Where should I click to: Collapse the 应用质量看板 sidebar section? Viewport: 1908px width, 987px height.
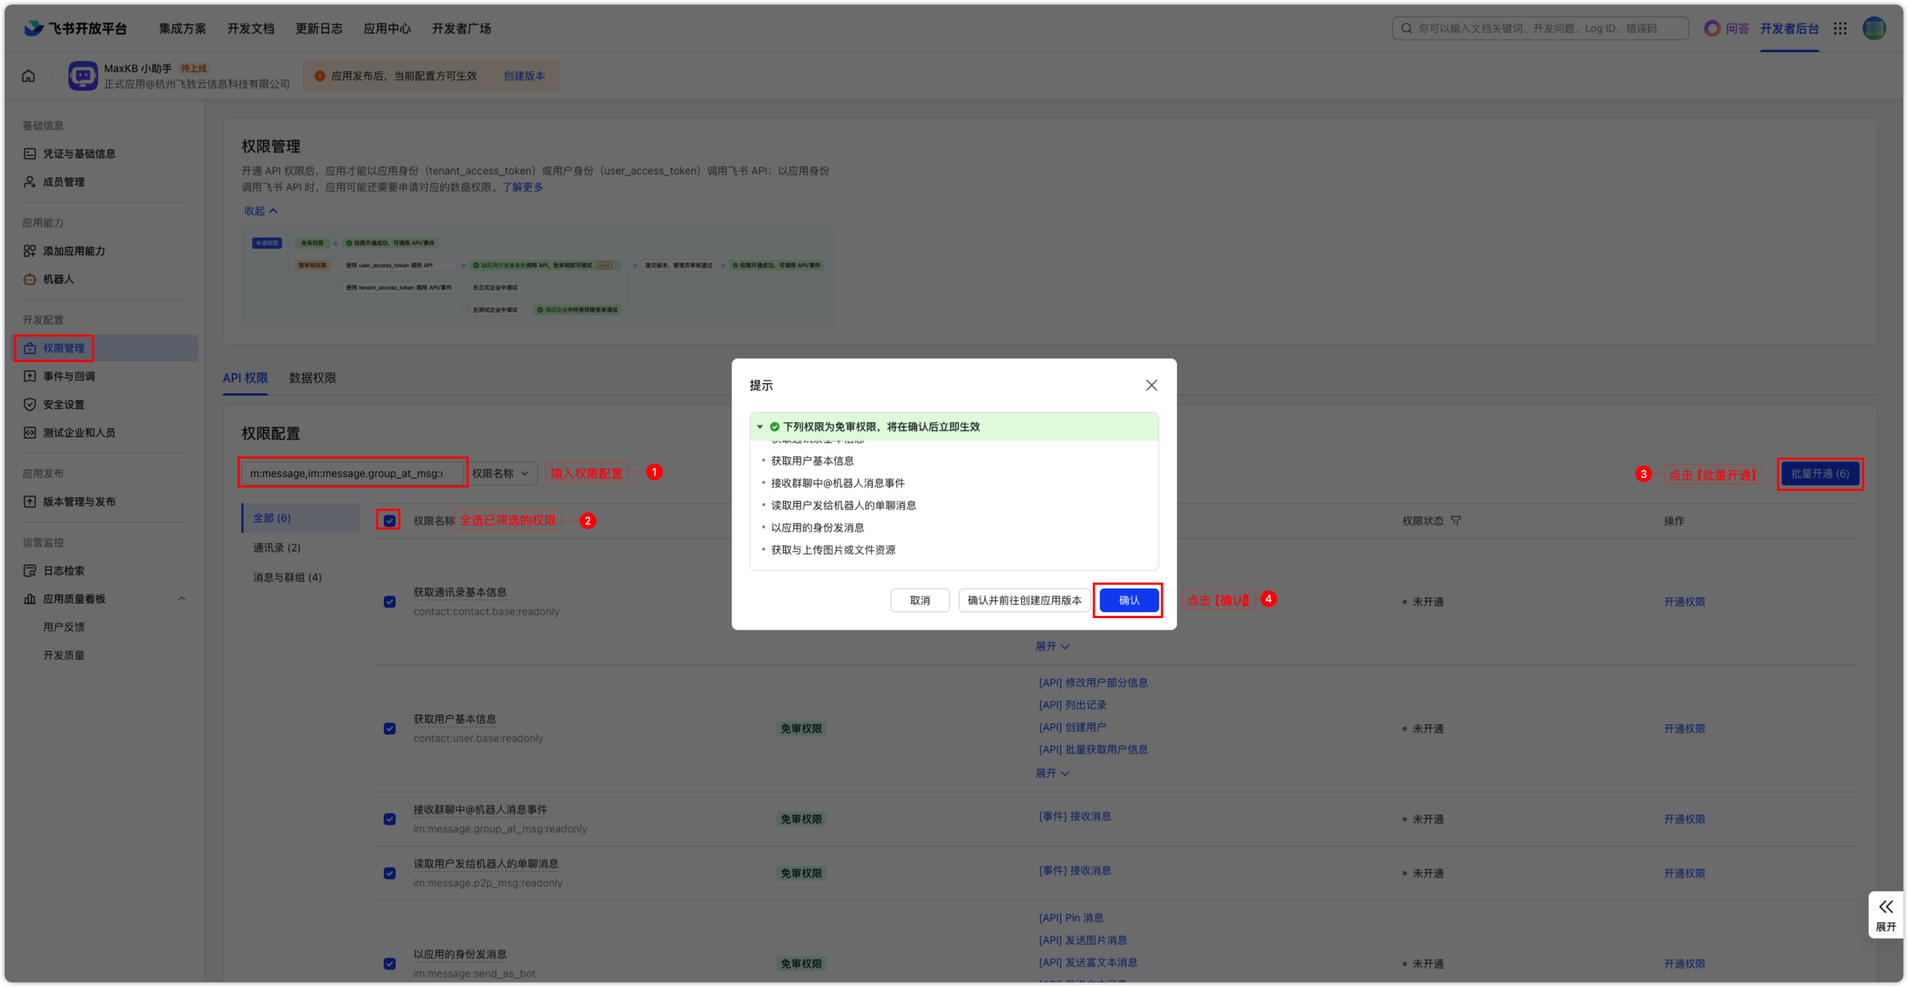click(x=182, y=599)
